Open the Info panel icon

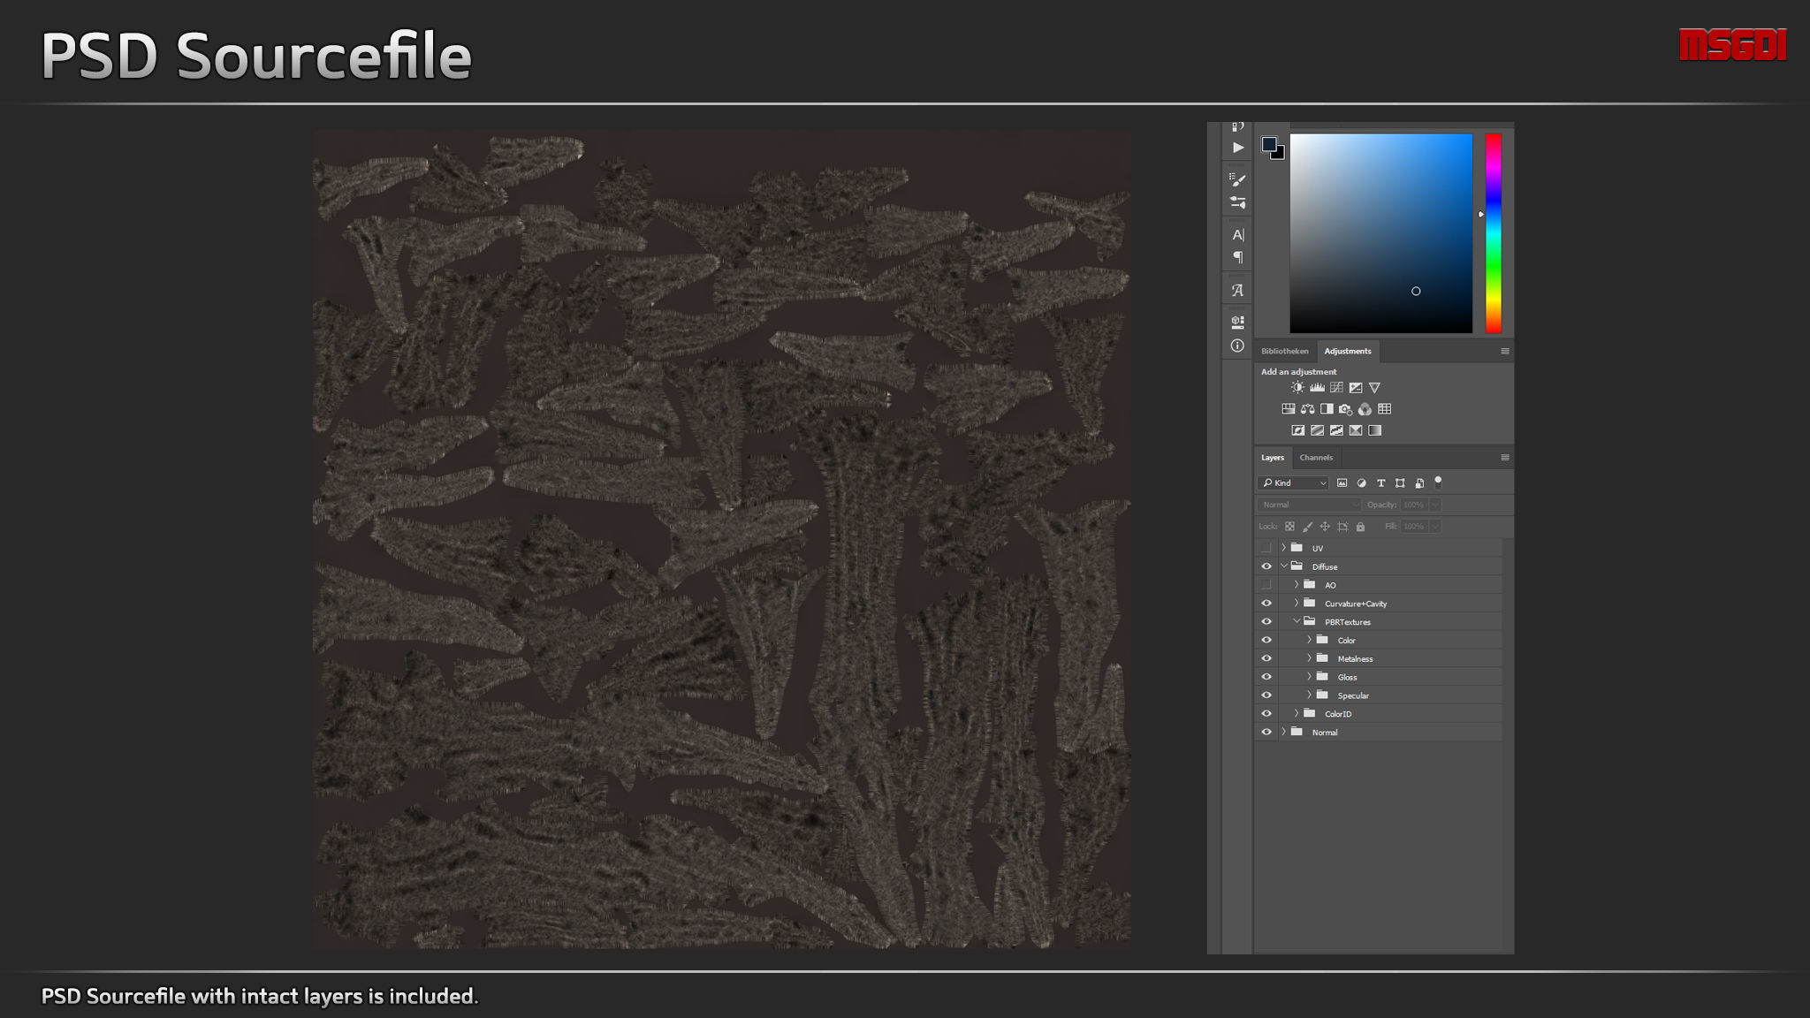point(1237,346)
